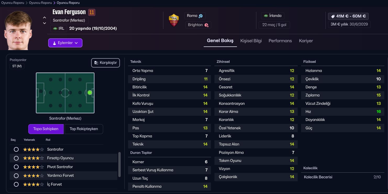Select the Fırsatçı Oyuncu role radio button
388x194 pixels.
pyautogui.click(x=16, y=158)
